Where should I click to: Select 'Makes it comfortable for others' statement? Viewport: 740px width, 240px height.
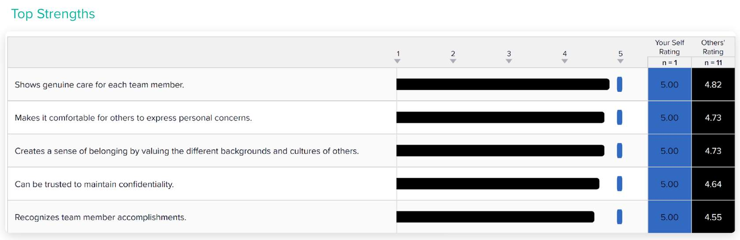point(133,118)
